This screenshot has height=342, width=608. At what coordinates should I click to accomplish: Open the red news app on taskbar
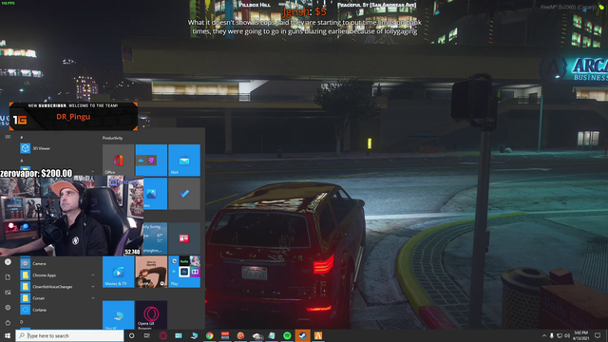(x=225, y=335)
